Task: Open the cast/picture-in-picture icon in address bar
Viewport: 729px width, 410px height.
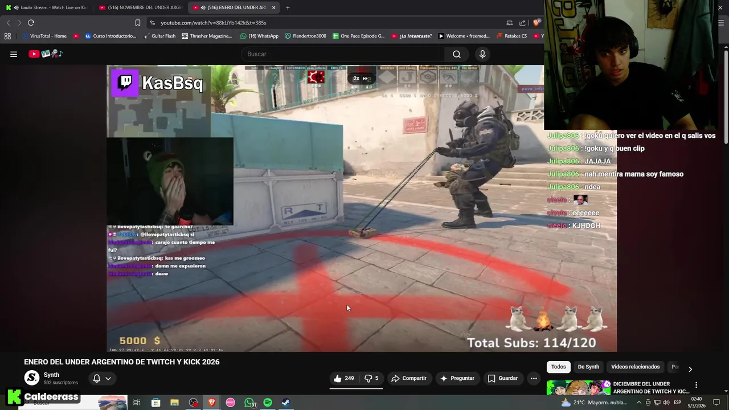Action: (509, 23)
